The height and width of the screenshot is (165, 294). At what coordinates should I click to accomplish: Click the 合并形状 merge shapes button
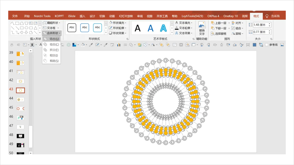[51, 33]
